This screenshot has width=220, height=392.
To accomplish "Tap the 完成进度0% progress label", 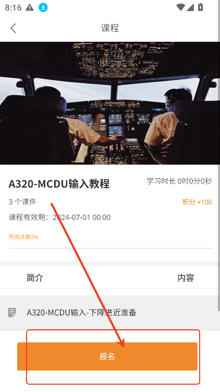I will 23,237.
